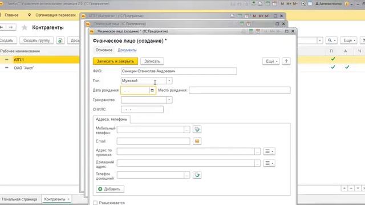
Task: Expand the Пол dropdown arrow
Action: click(169, 81)
